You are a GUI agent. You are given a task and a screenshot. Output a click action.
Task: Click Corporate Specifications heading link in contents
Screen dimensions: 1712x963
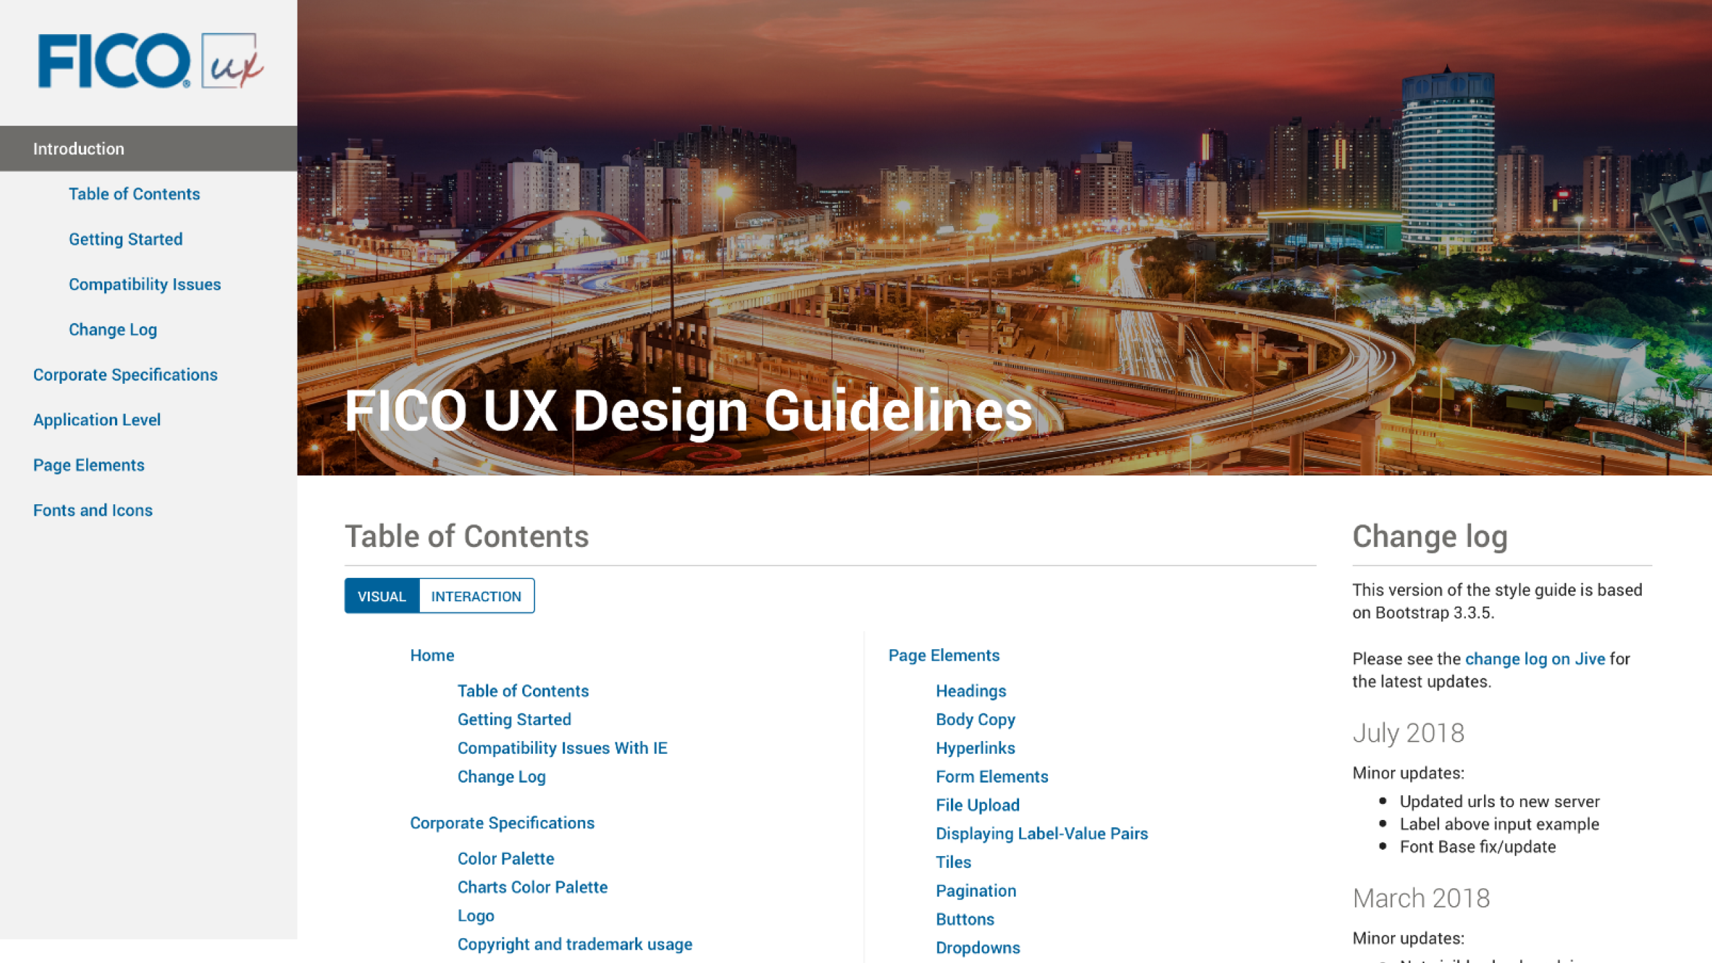pyautogui.click(x=502, y=823)
